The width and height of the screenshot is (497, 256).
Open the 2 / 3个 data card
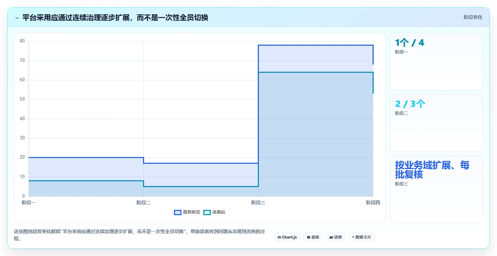click(437, 123)
